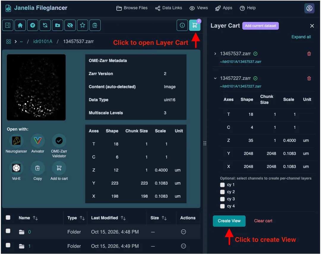The image size is (321, 254).
Task: Open folder 0
Action: pyautogui.click(x=29, y=232)
